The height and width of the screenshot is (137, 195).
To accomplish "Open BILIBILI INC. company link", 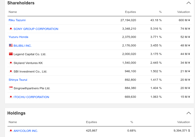I will [22, 46].
